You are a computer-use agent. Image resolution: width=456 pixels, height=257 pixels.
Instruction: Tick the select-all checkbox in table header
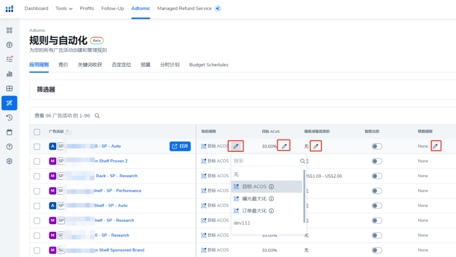(37, 132)
